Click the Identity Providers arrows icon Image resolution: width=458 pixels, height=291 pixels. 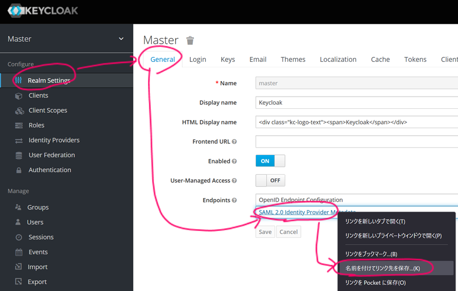[19, 141]
